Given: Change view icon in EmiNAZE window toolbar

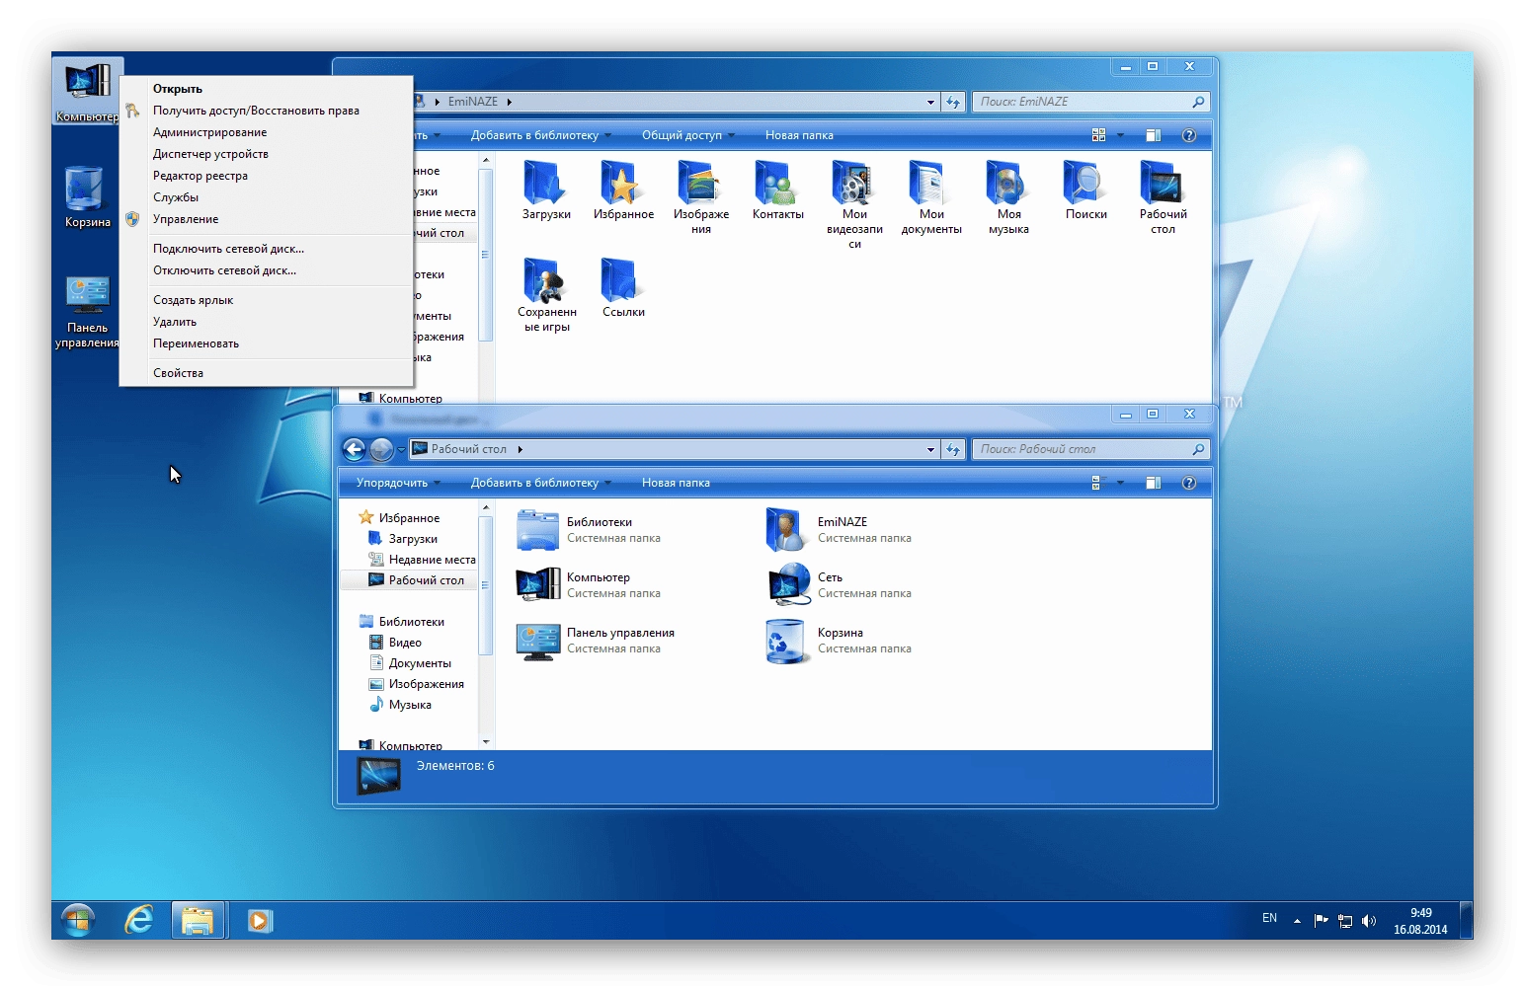Looking at the screenshot, I should coord(1098,135).
